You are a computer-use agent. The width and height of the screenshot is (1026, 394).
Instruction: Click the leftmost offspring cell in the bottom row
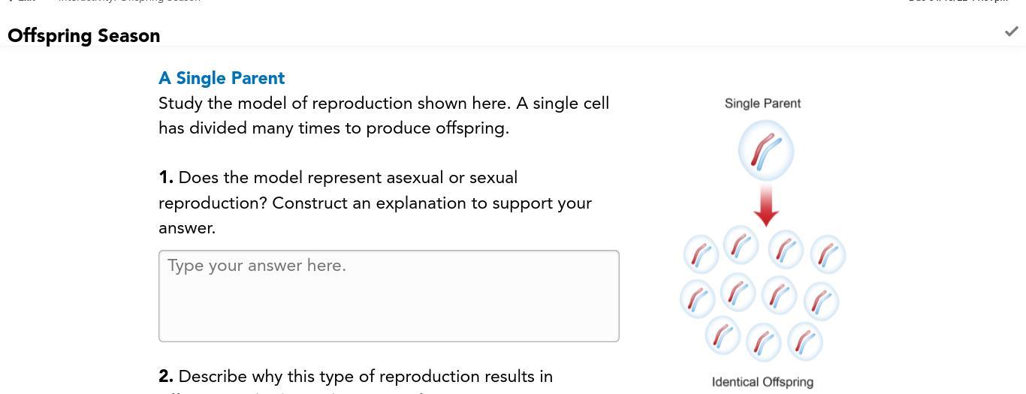pos(723,335)
